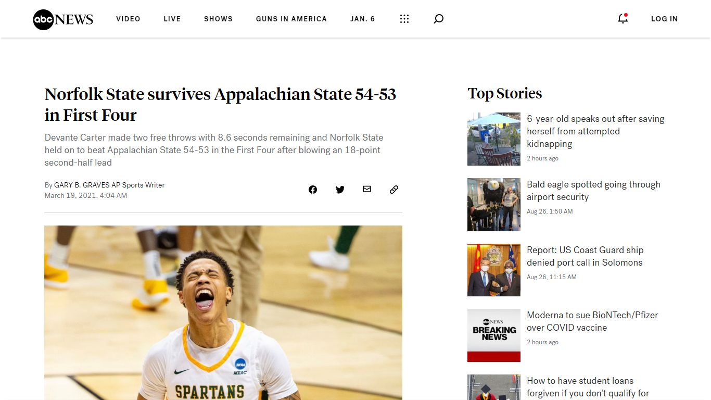Click the LOG IN button
This screenshot has width=711, height=400.
(664, 19)
